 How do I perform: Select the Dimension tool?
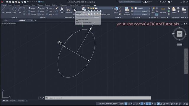coord(68,10)
